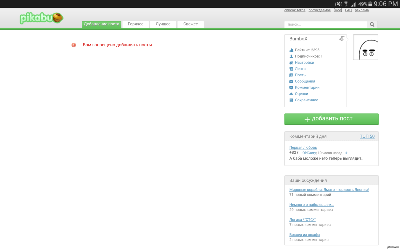Open the Первая любовь comment link
The height and width of the screenshot is (250, 400).
[x=303, y=147]
